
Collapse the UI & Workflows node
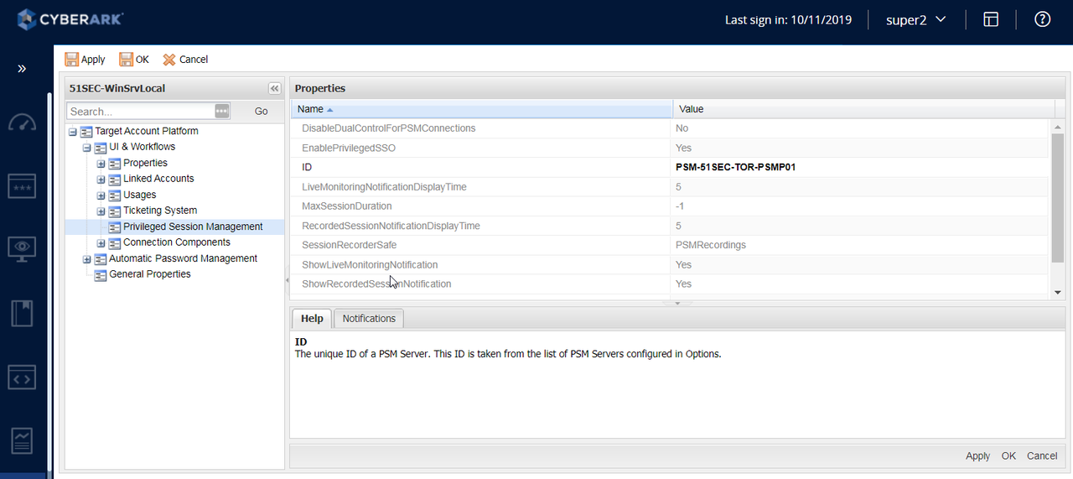click(87, 148)
